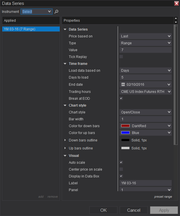Click the OK button
This screenshot has height=216, width=180.
pos(103,210)
